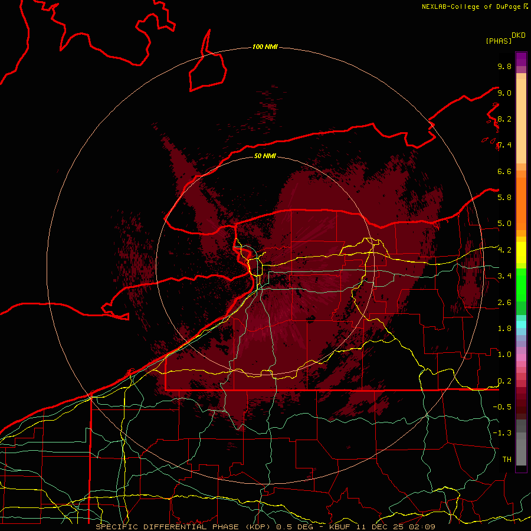Click the KBUF station identifier in caption
The width and height of the screenshot is (531, 531).
pyautogui.click(x=341, y=527)
